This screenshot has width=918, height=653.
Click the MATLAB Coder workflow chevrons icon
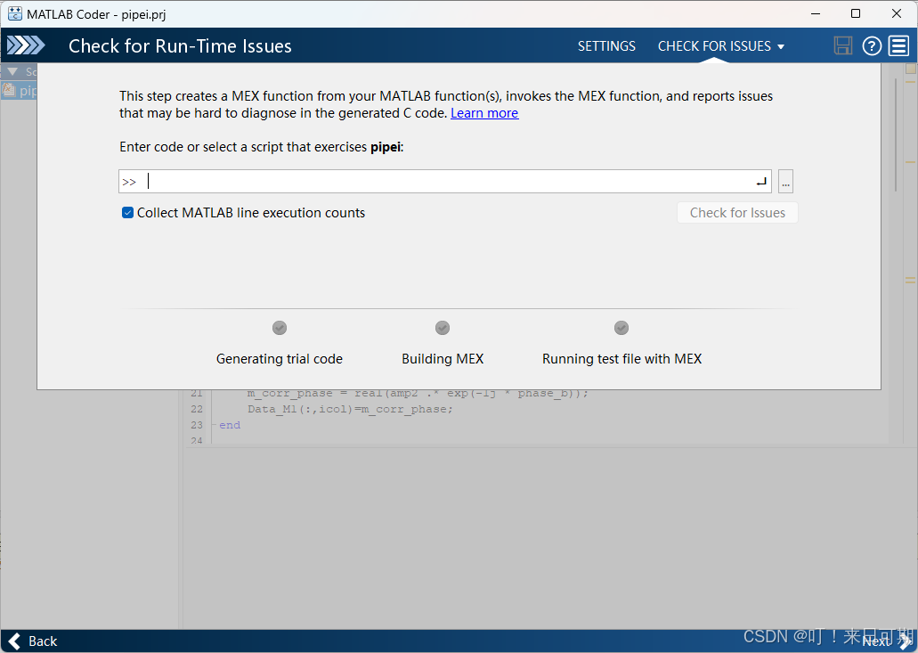[x=26, y=45]
